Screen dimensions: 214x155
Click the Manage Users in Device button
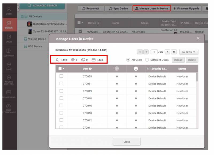click(x=152, y=9)
